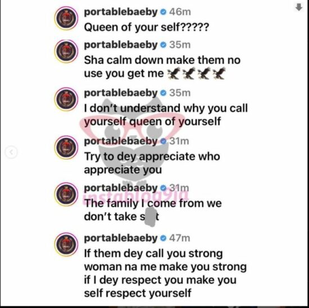Open avatar beside "Queen of your self?????" comment
309x308 pixels.
click(66, 18)
